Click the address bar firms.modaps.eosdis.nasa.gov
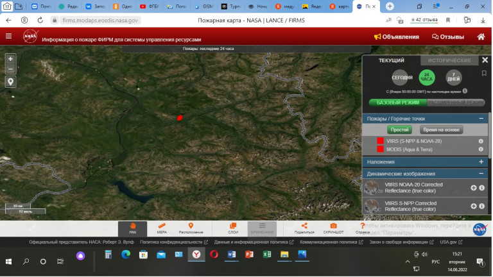Image resolution: width=493 pixels, height=277 pixels. (x=100, y=21)
